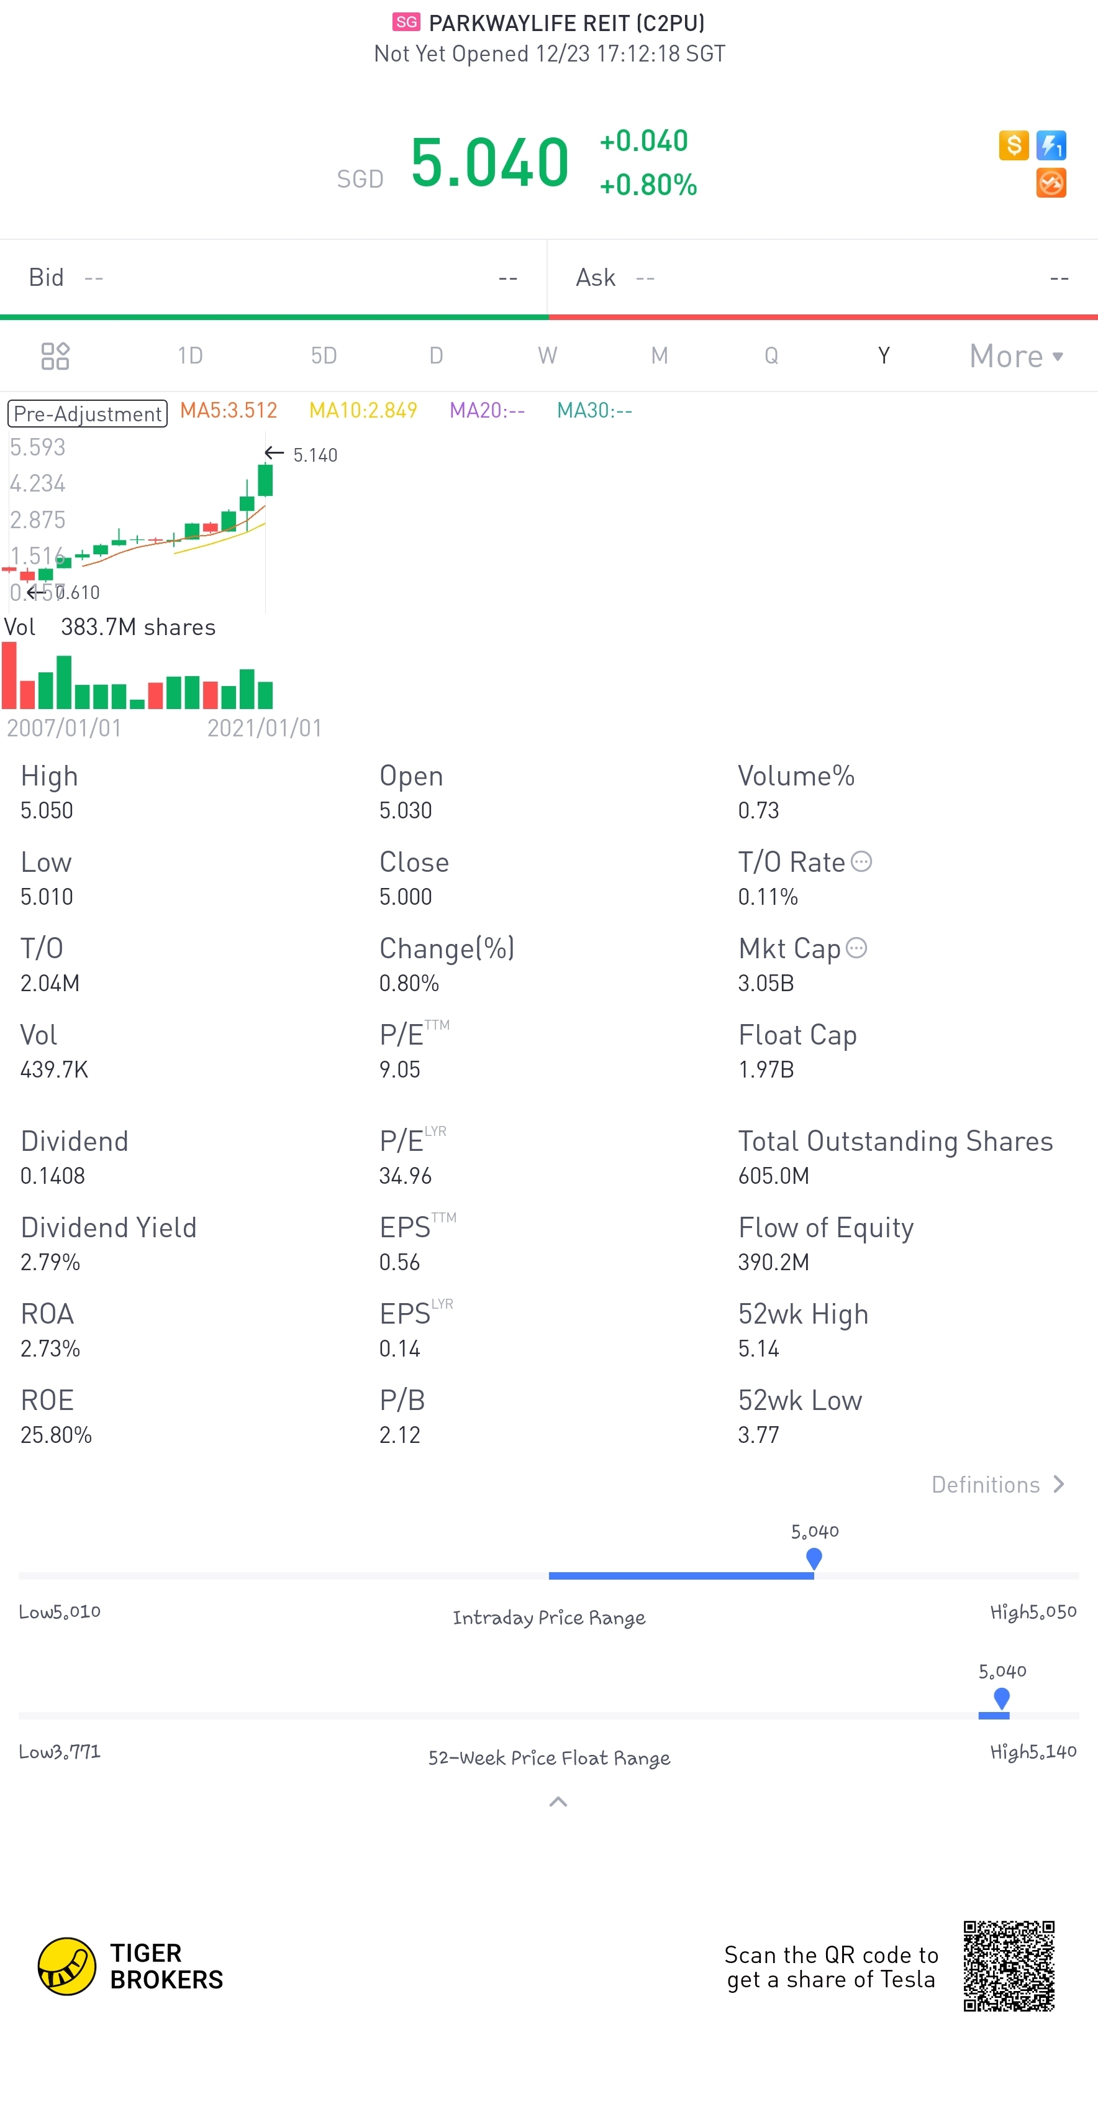Tap the Ask quote panel
Screen dimensions: 1098x2106
point(823,277)
